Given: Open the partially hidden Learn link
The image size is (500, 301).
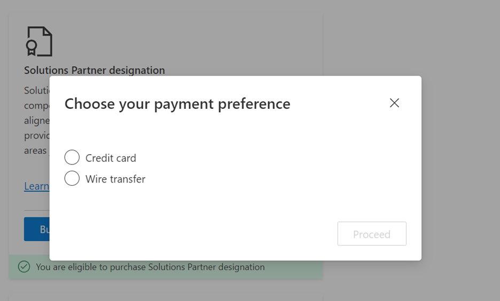Looking at the screenshot, I should pos(36,186).
